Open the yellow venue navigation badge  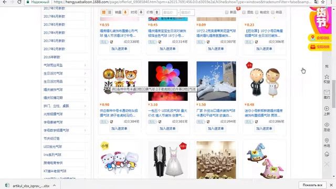click(320, 38)
